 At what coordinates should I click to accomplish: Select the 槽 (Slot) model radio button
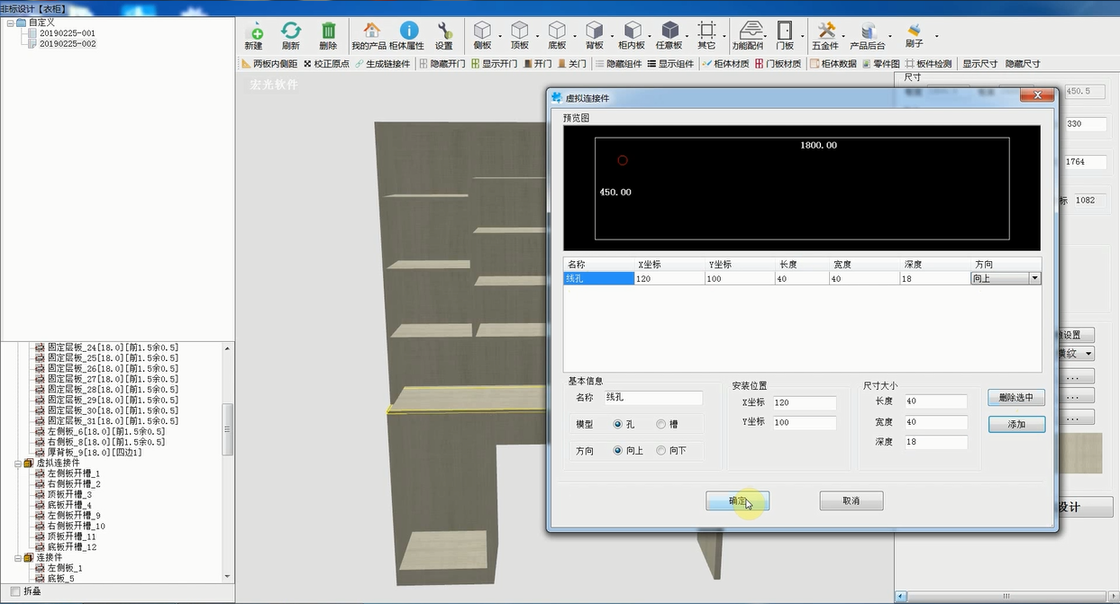(661, 424)
